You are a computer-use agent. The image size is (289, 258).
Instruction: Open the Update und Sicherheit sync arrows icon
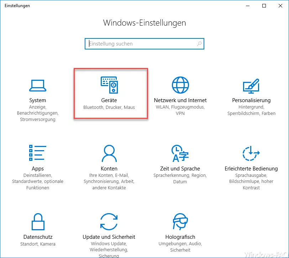(x=109, y=222)
